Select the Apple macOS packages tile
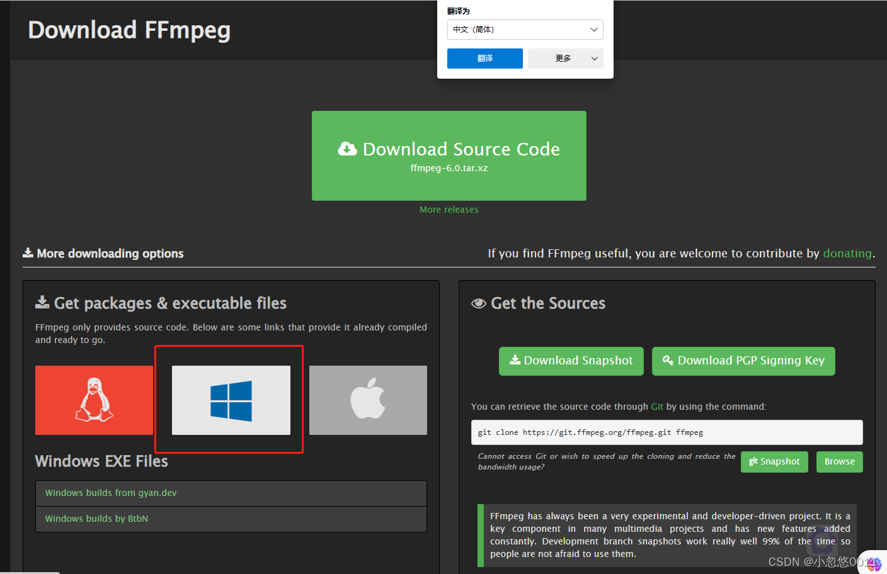The height and width of the screenshot is (574, 887). click(x=368, y=400)
